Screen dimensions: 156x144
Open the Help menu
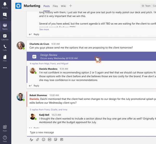[5, 139]
